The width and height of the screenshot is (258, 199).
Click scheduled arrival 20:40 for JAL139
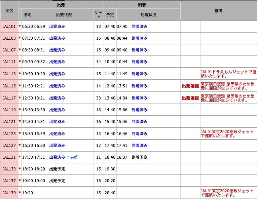(110, 193)
